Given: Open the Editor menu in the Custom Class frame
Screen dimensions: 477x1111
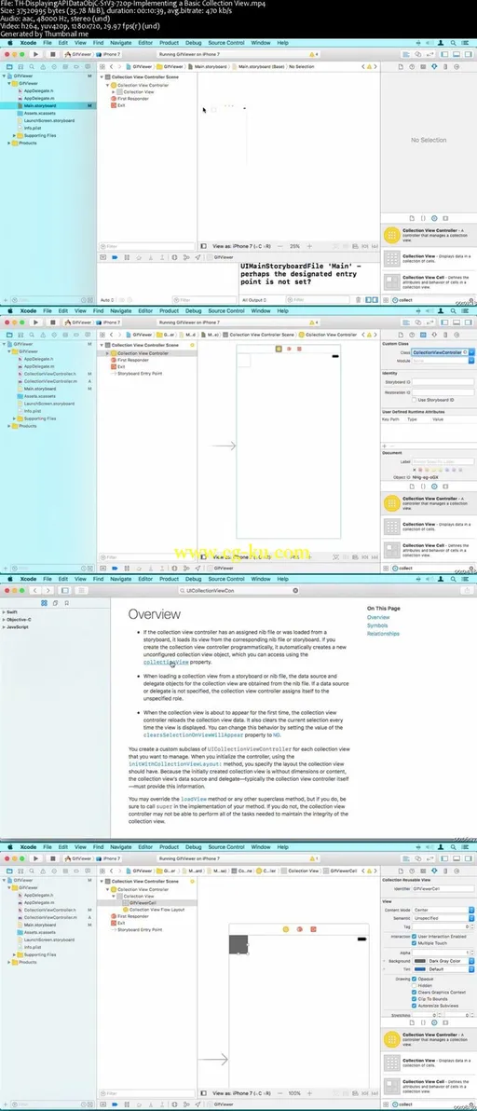Looking at the screenshot, I should click(x=145, y=310).
